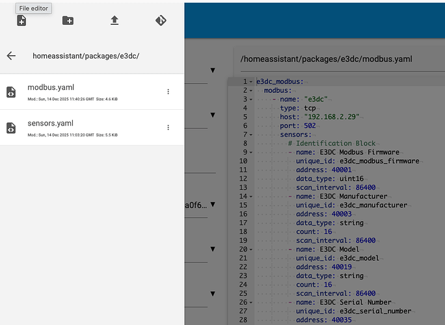Open the three-dot menu for modbus.yaml

(x=168, y=92)
